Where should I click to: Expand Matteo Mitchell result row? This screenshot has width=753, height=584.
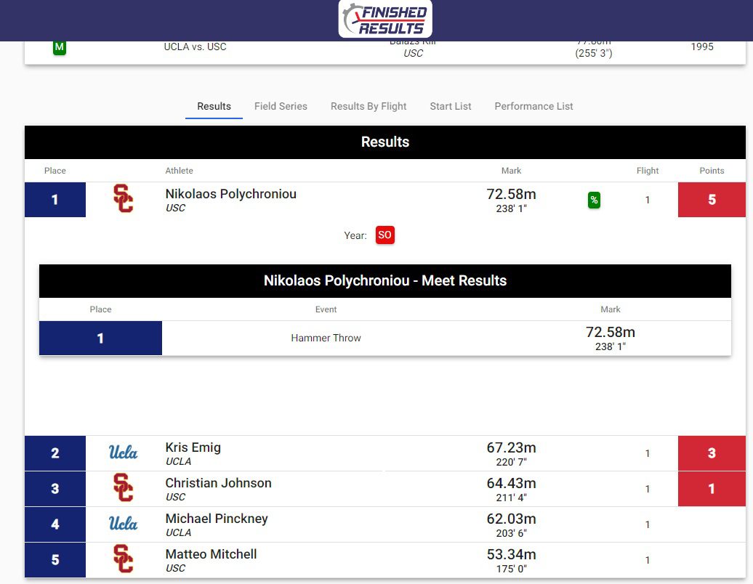pyautogui.click(x=385, y=560)
